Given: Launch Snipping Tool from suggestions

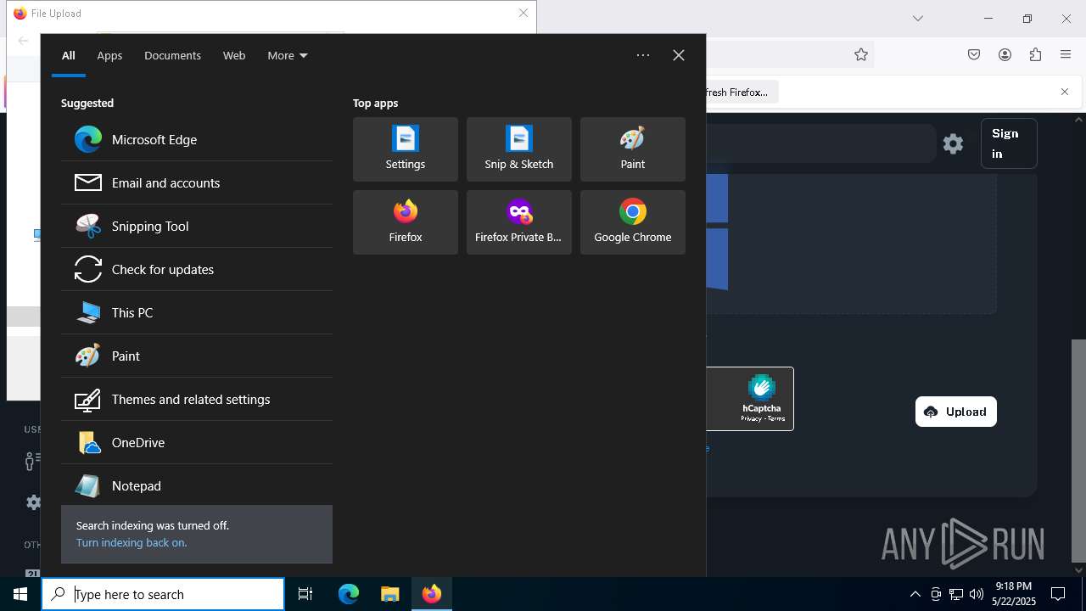Looking at the screenshot, I should 197,226.
